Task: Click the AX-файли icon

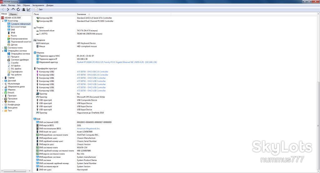Action: [x=9, y=66]
